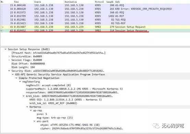Select the responseToken line
The image size is (190, 134).
pos(72,92)
